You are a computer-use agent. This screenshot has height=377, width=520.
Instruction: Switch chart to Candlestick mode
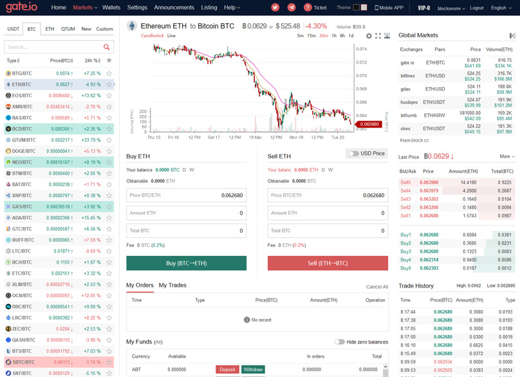[x=153, y=35]
